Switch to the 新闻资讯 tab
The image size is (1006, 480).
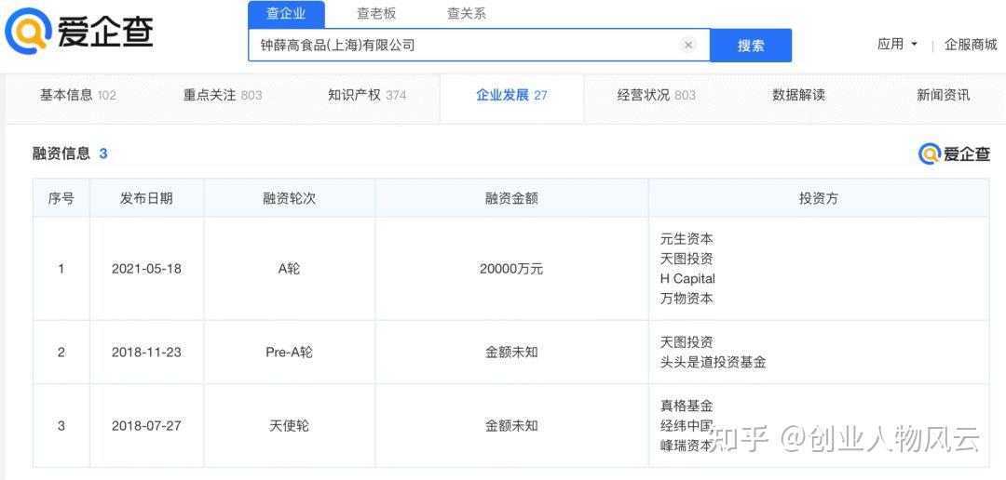click(x=943, y=96)
